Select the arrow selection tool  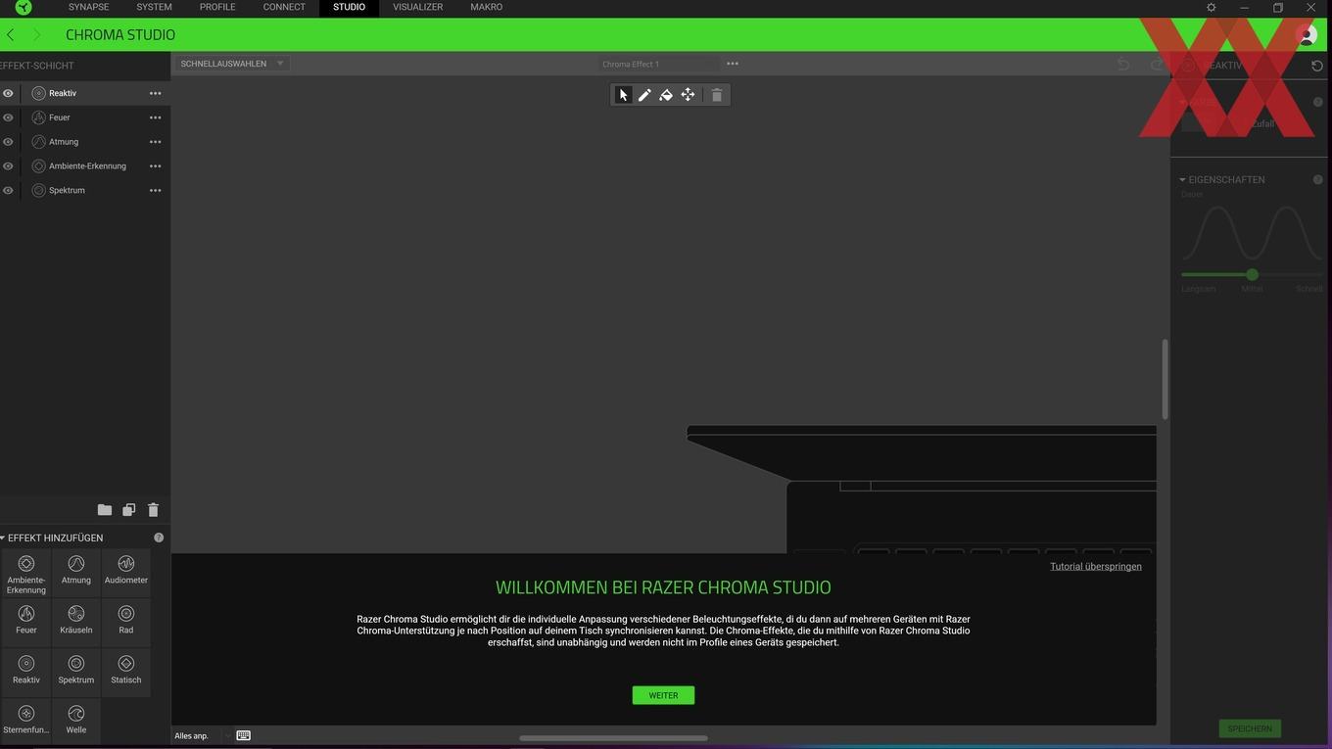(x=623, y=95)
